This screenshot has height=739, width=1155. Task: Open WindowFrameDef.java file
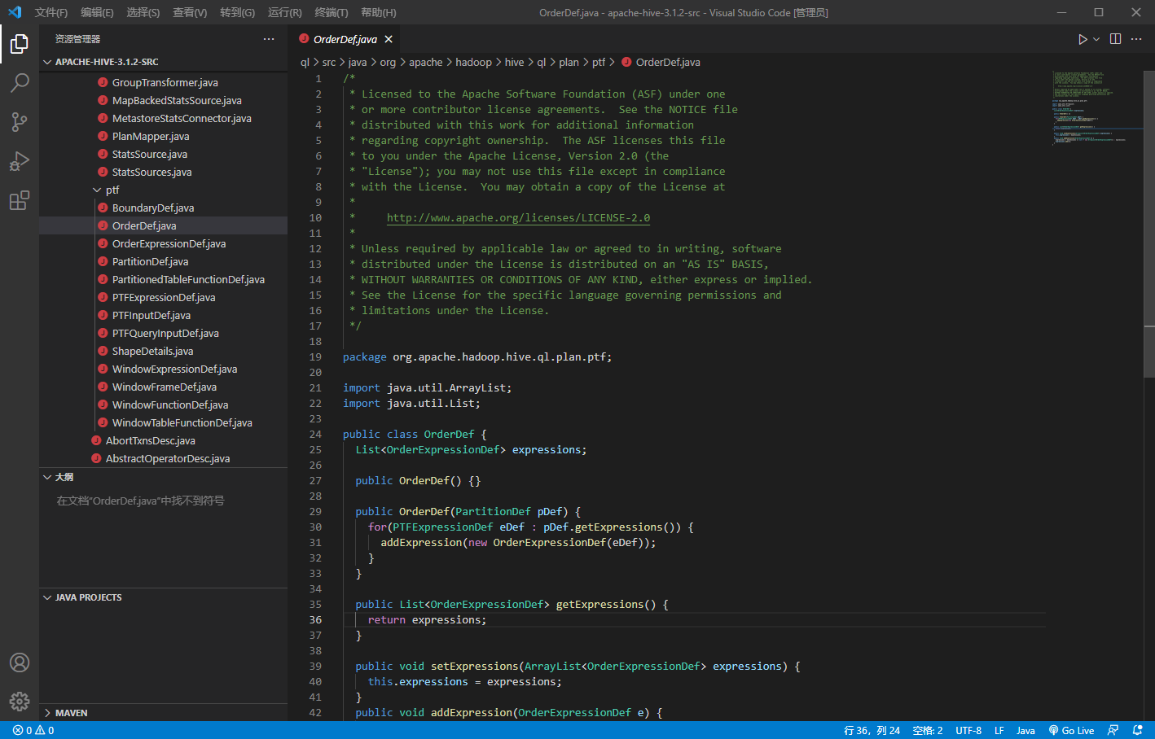coord(165,387)
